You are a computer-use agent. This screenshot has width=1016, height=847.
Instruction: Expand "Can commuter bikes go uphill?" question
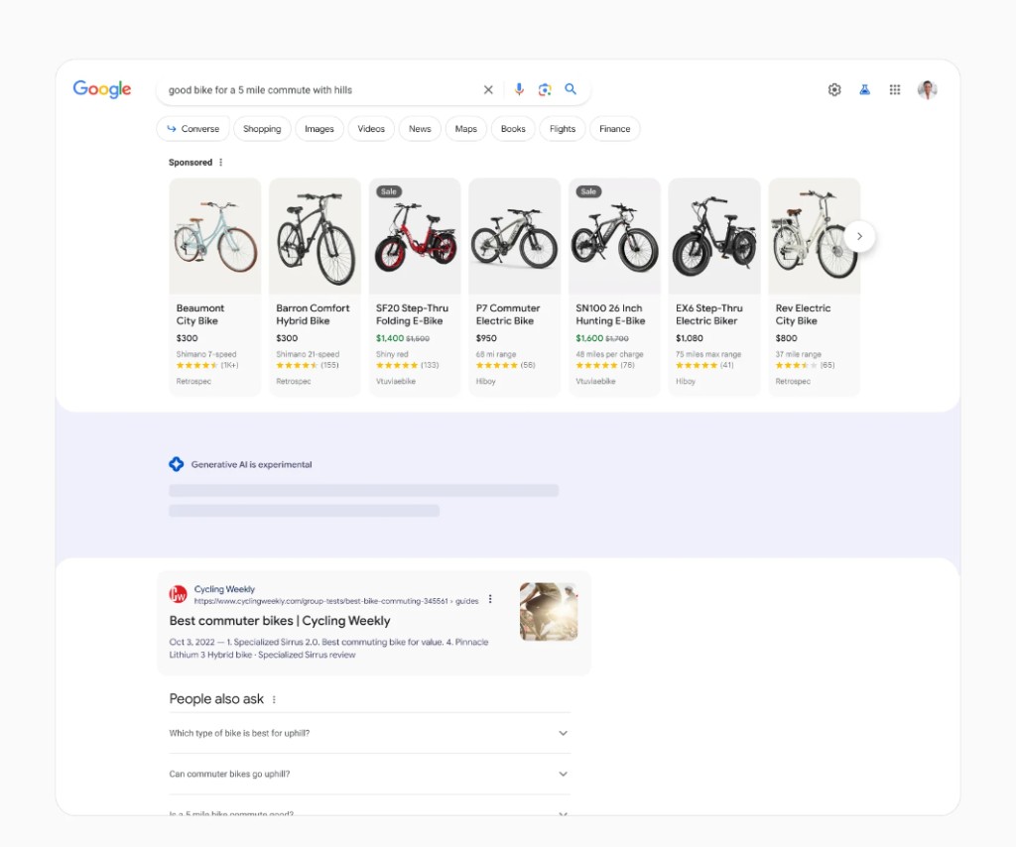[x=563, y=775]
